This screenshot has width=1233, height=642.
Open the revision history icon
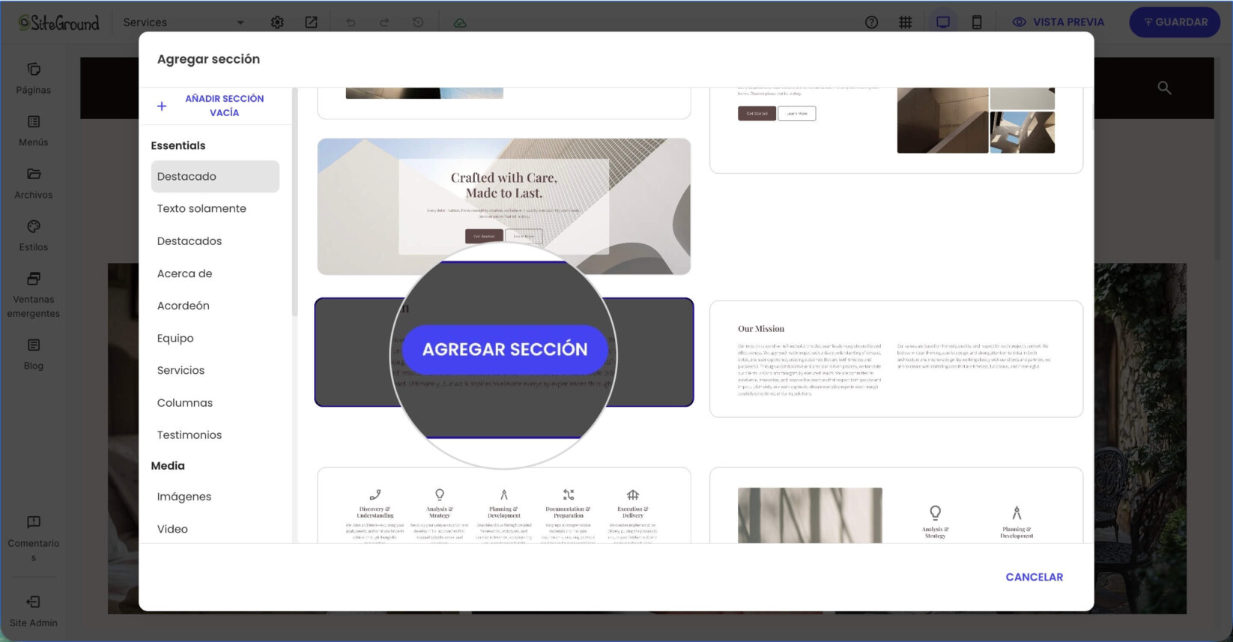[418, 22]
